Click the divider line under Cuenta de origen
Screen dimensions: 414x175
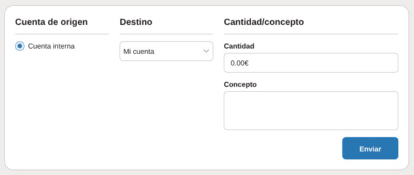pyautogui.click(x=62, y=34)
